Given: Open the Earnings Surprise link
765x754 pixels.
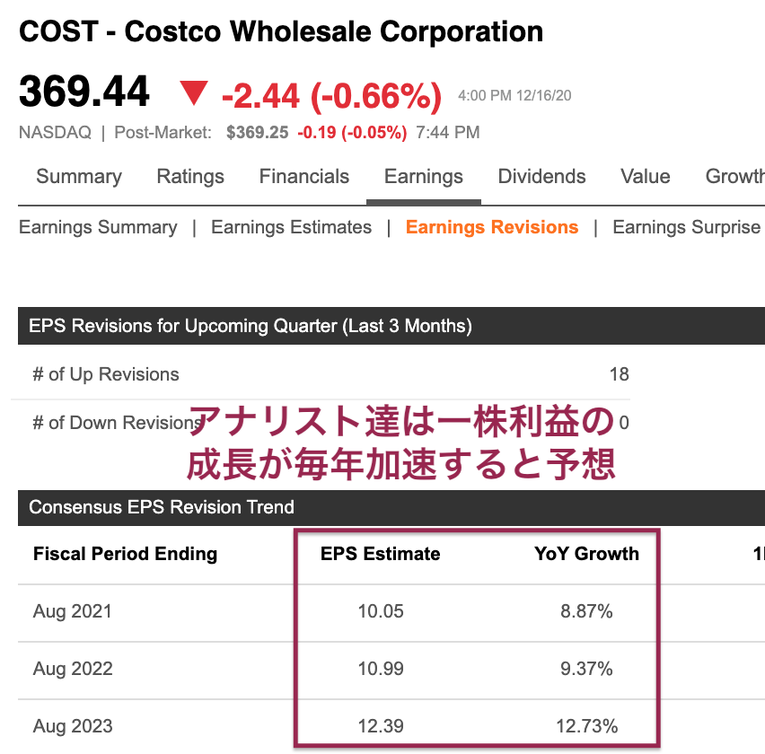Looking at the screenshot, I should 687,227.
